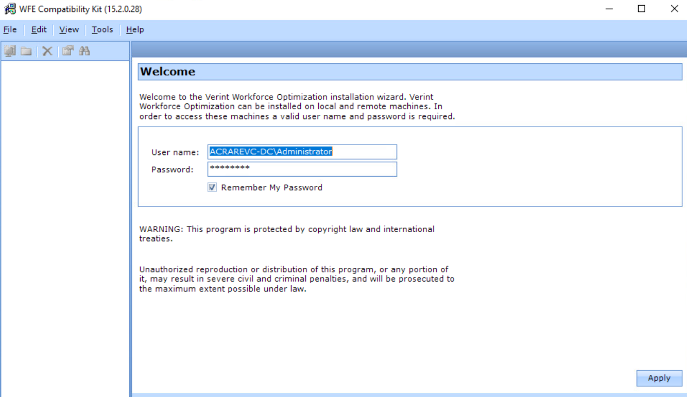
Task: Open the Tools menu
Action: (102, 30)
